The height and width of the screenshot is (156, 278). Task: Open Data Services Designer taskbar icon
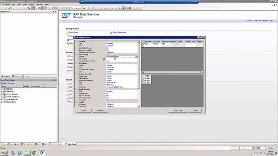click(x=42, y=153)
